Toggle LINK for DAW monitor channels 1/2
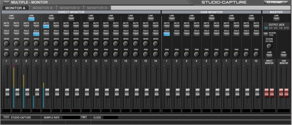The image size is (292, 125). (172, 19)
